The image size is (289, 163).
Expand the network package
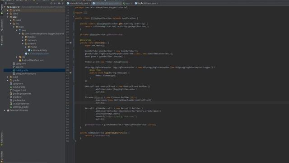click(23, 40)
